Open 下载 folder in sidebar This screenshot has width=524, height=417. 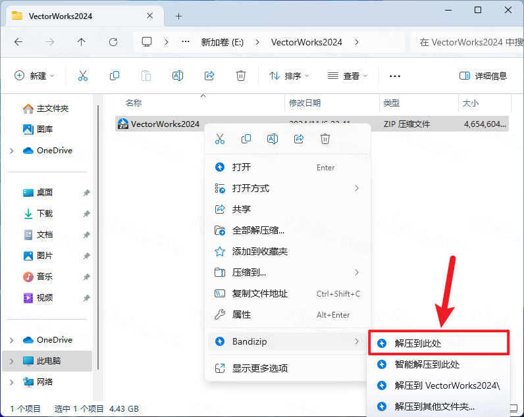click(x=44, y=214)
